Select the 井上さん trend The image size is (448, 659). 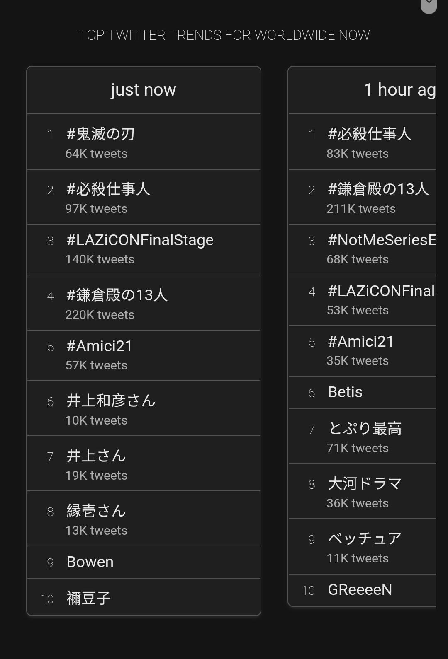point(96,456)
